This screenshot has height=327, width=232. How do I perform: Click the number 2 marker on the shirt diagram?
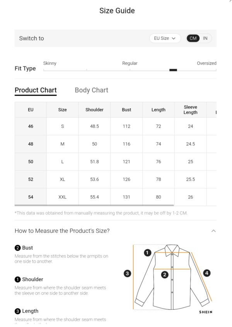tap(165, 274)
